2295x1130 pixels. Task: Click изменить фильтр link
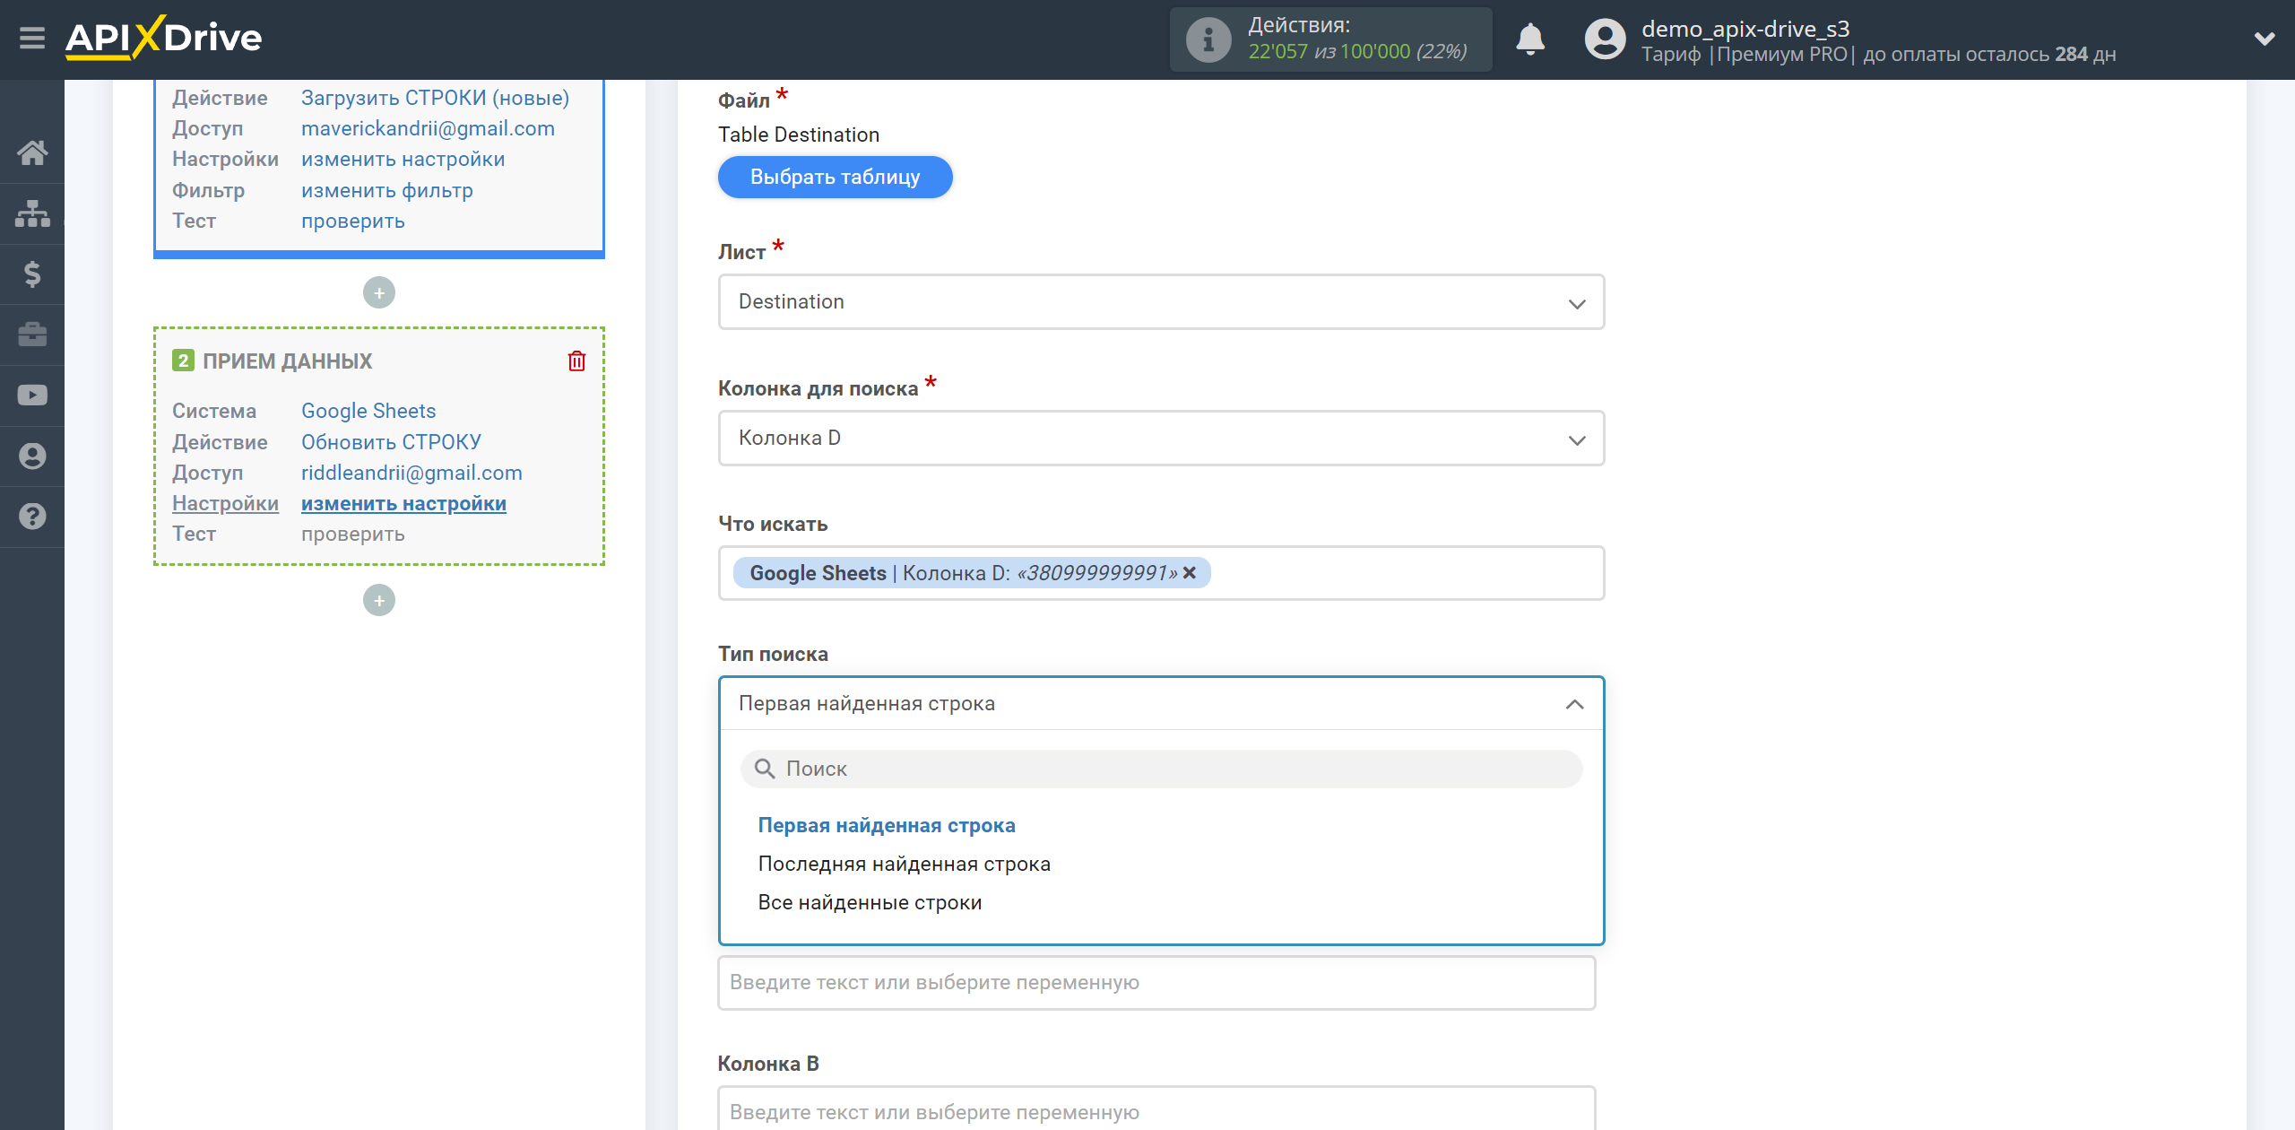[x=386, y=190]
